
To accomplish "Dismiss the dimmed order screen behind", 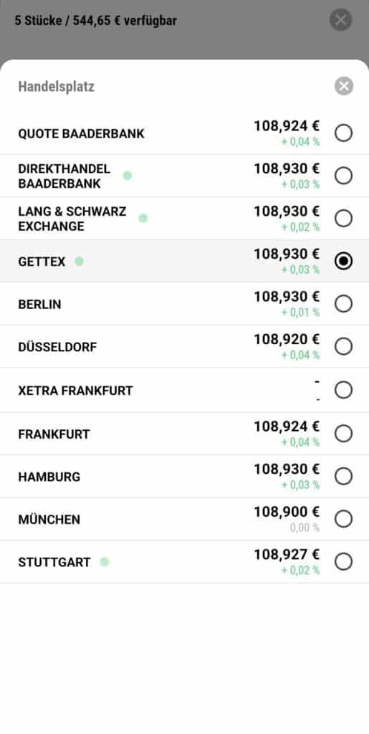I will (340, 20).
